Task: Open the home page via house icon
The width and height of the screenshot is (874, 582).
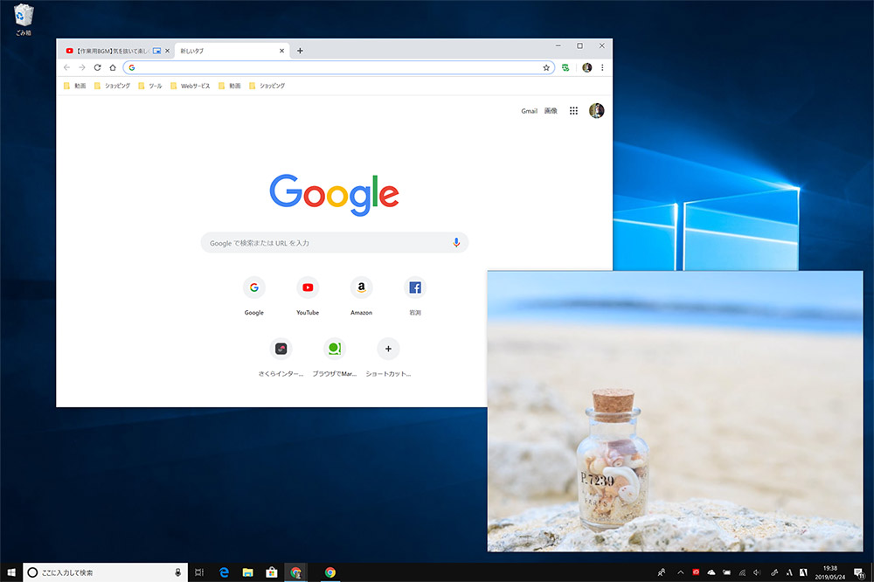Action: (113, 67)
